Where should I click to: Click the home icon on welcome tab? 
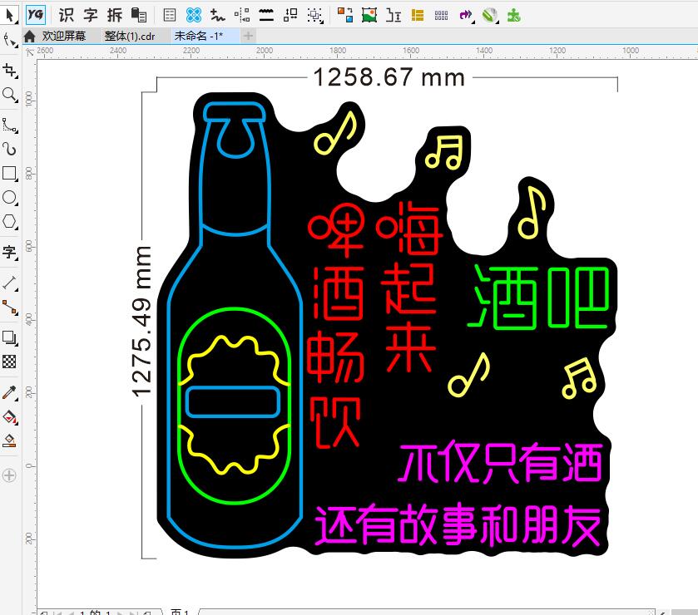point(30,36)
